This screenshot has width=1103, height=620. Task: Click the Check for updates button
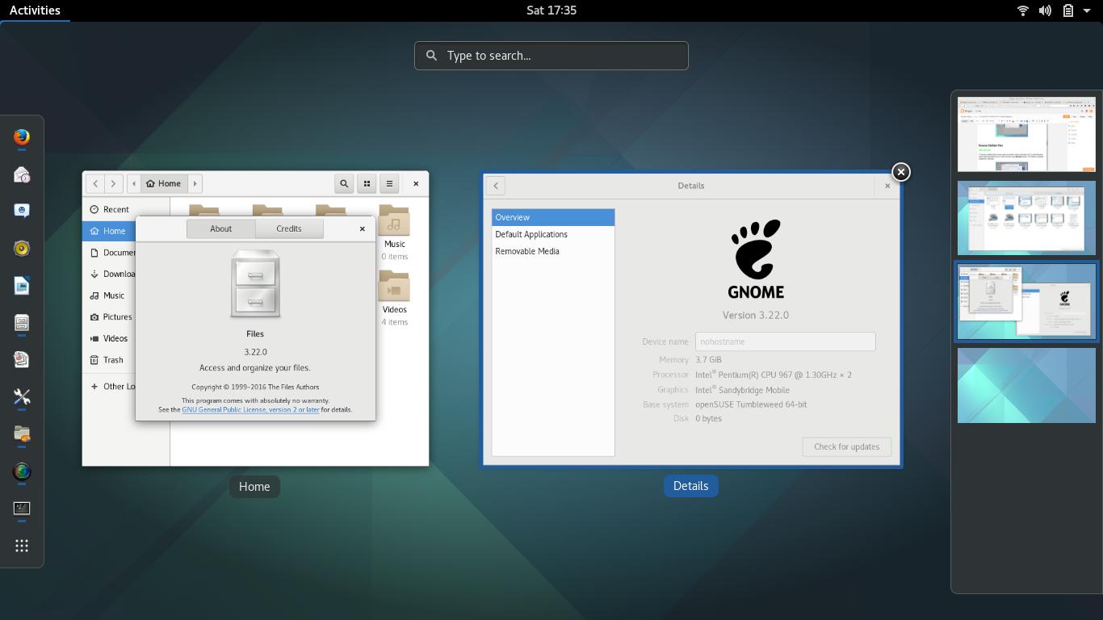[846, 446]
